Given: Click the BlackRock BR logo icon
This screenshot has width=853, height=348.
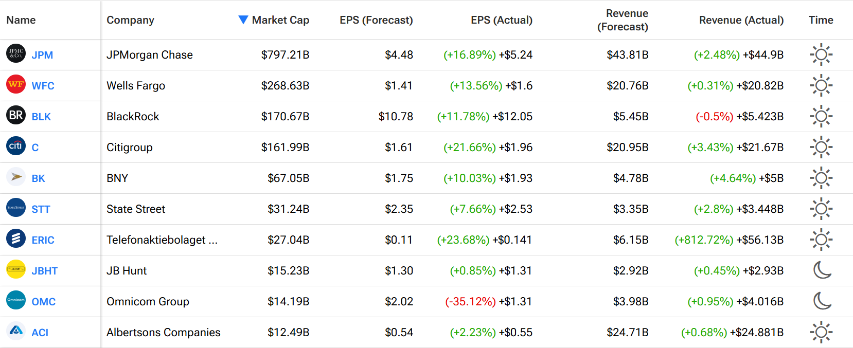Looking at the screenshot, I should pyautogui.click(x=16, y=115).
